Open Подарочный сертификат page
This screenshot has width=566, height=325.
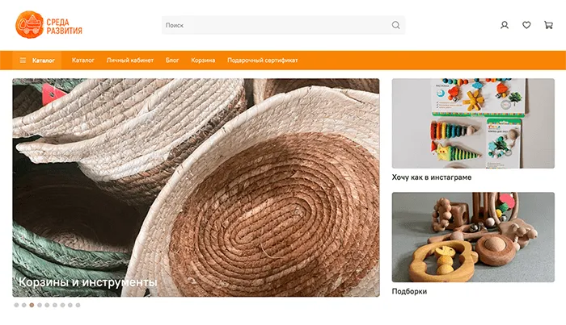click(263, 60)
